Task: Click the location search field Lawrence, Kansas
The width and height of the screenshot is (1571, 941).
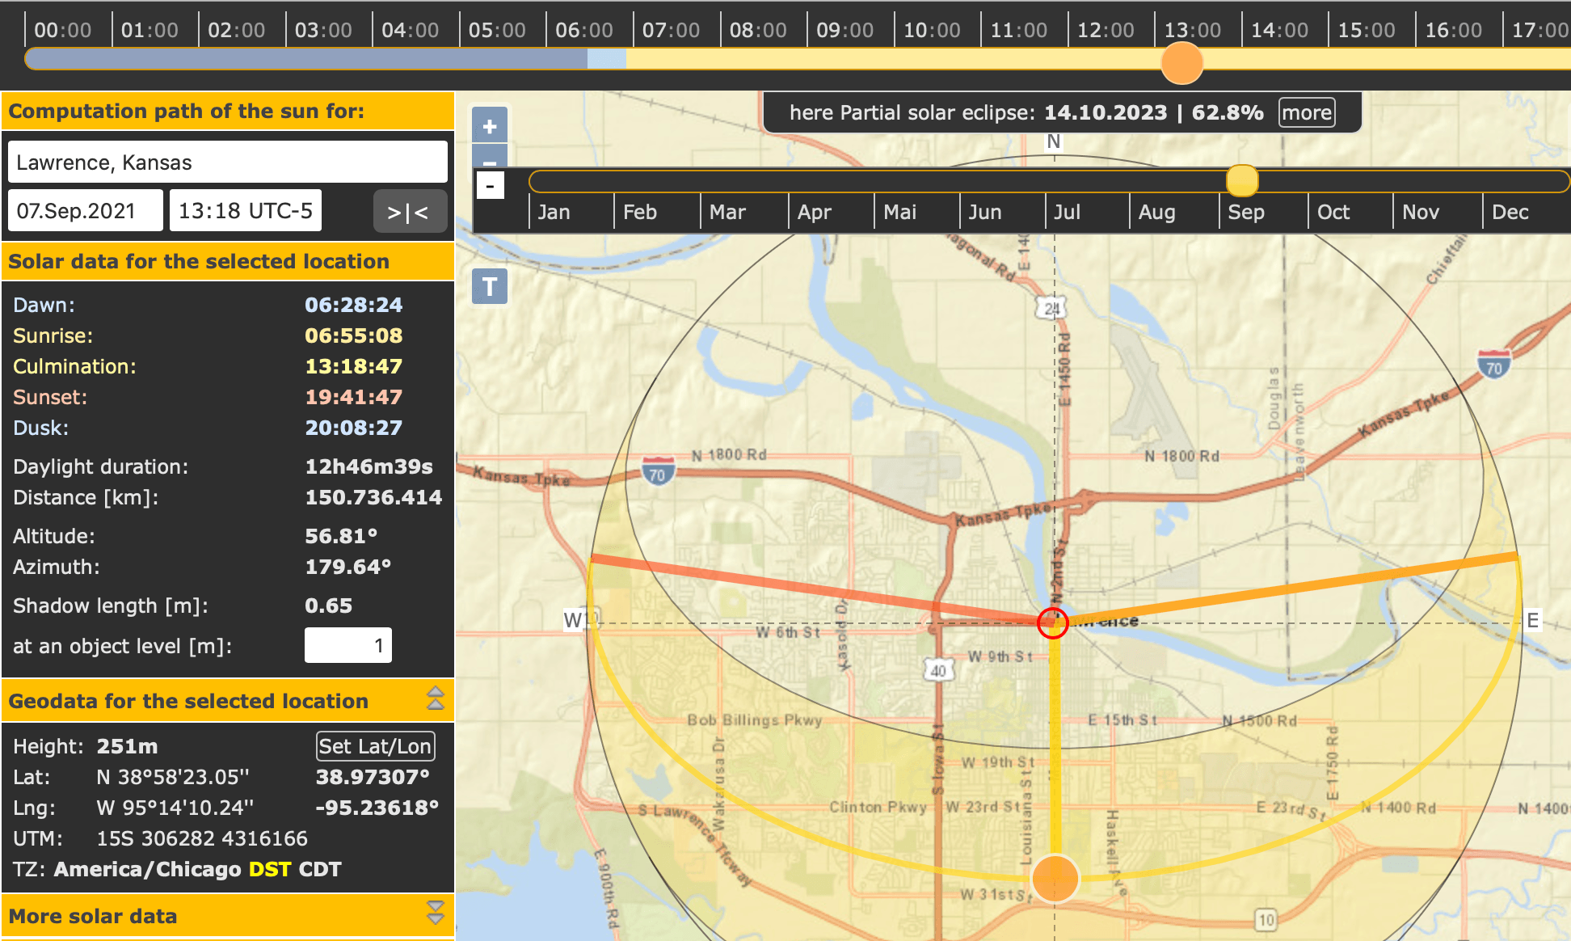Action: (228, 162)
